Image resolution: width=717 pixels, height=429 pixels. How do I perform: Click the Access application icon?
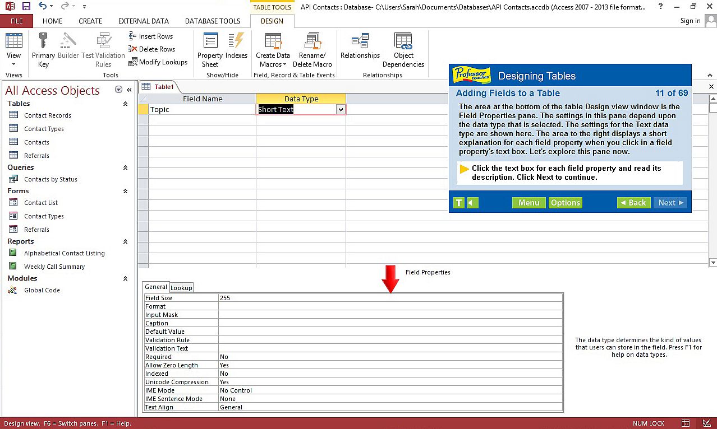(9, 6)
